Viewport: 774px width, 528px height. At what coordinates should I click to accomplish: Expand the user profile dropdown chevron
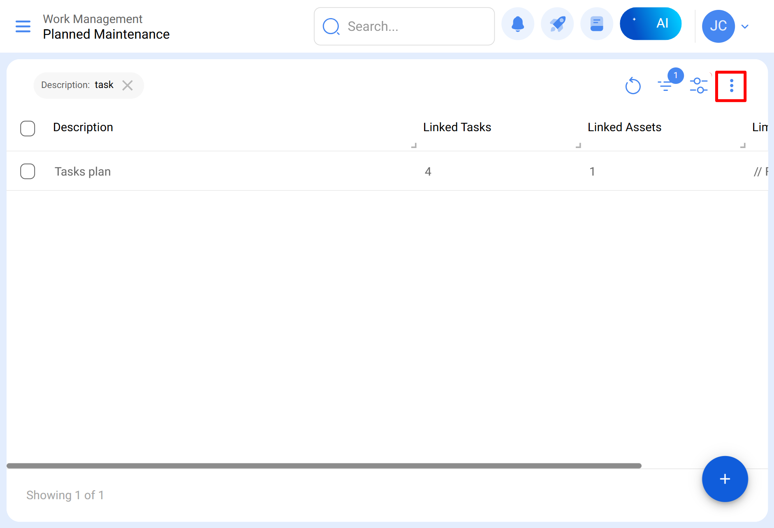tap(744, 26)
